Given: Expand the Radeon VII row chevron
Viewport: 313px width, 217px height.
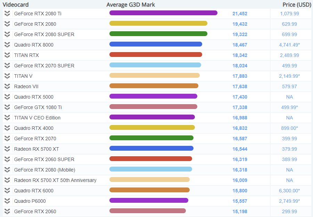Looking at the screenshot, I should [x=7, y=86].
